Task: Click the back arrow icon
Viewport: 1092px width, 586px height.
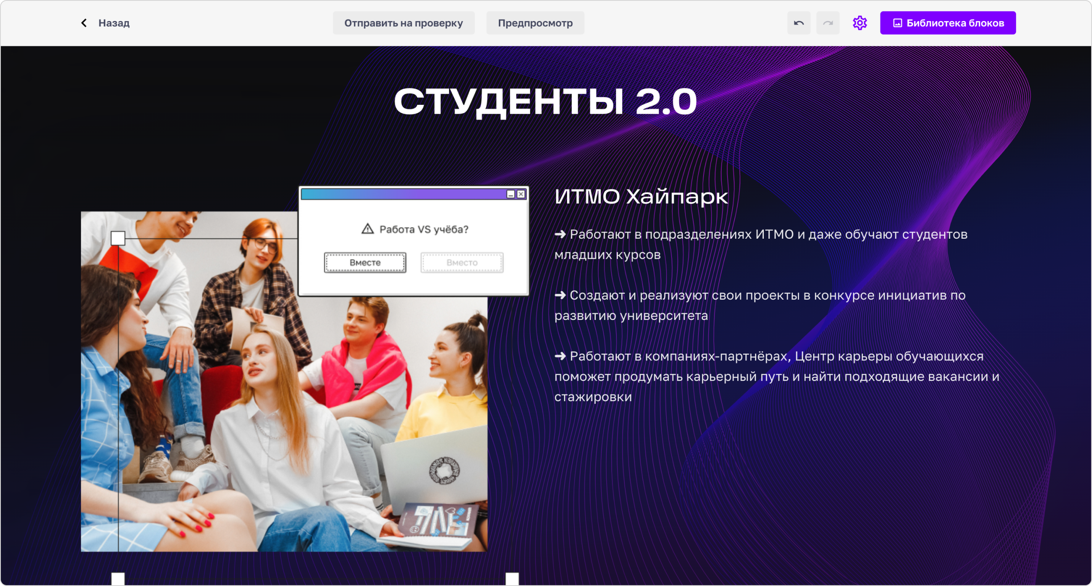Action: (x=84, y=23)
